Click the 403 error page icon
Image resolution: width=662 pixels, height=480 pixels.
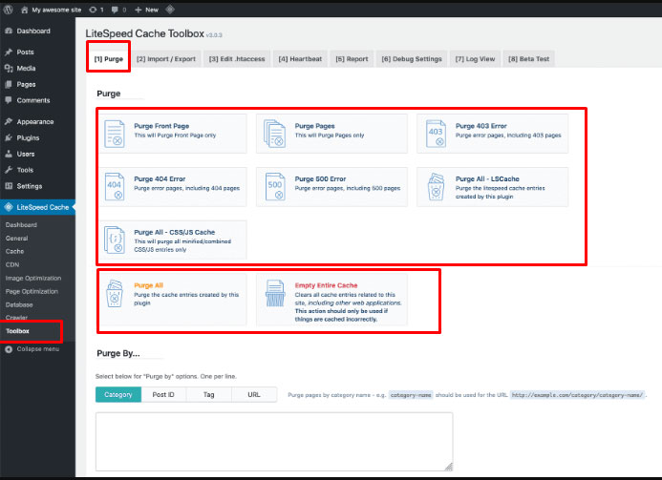(436, 134)
